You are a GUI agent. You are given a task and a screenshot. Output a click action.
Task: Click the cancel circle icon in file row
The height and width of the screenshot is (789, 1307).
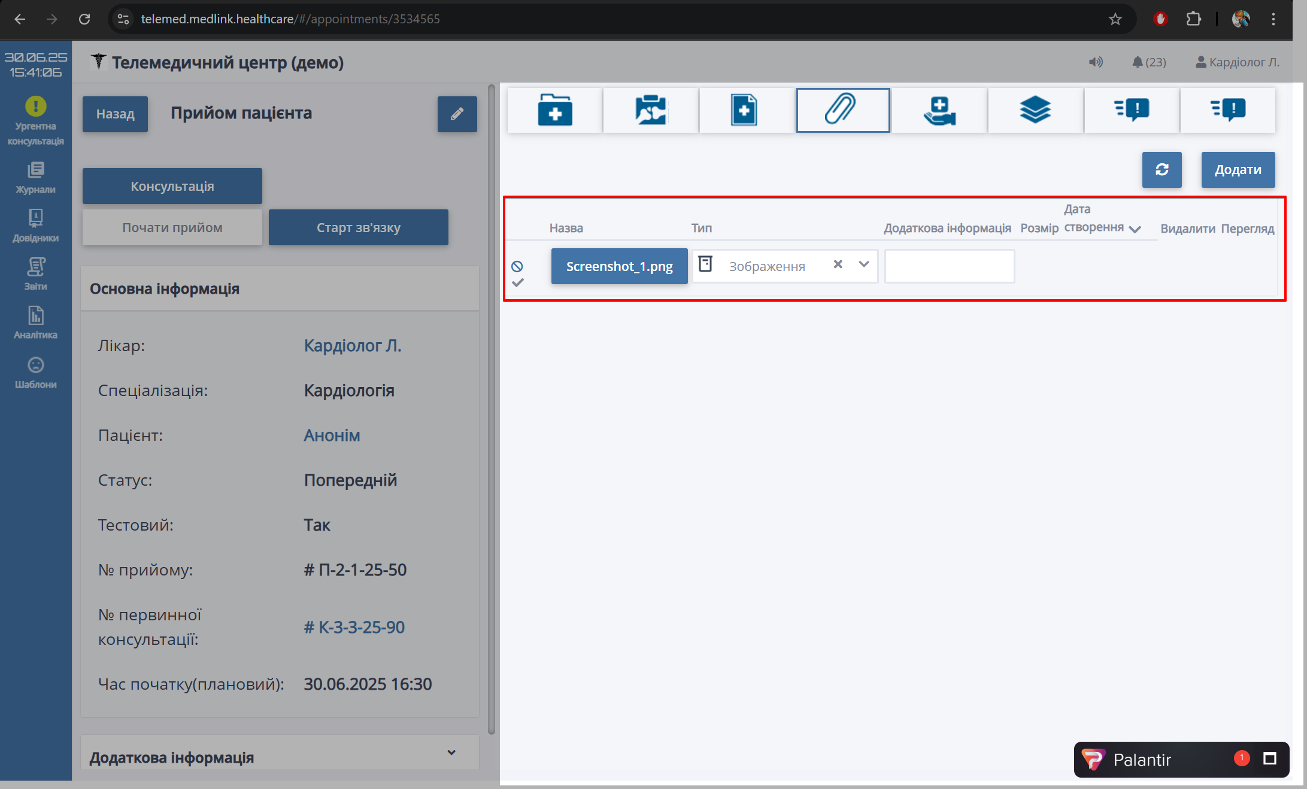[517, 266]
